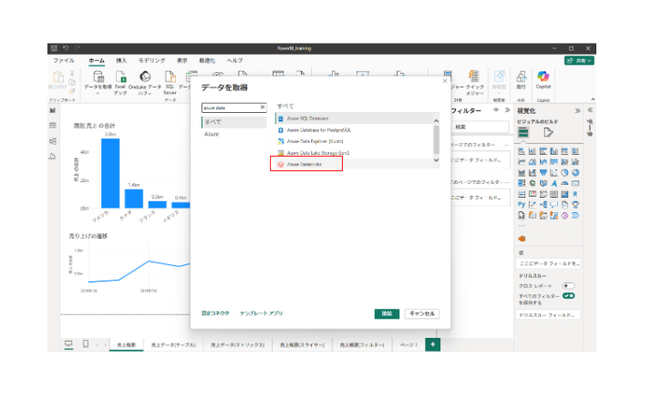
Task: Select the funnel visual icon
Action: coord(543,172)
